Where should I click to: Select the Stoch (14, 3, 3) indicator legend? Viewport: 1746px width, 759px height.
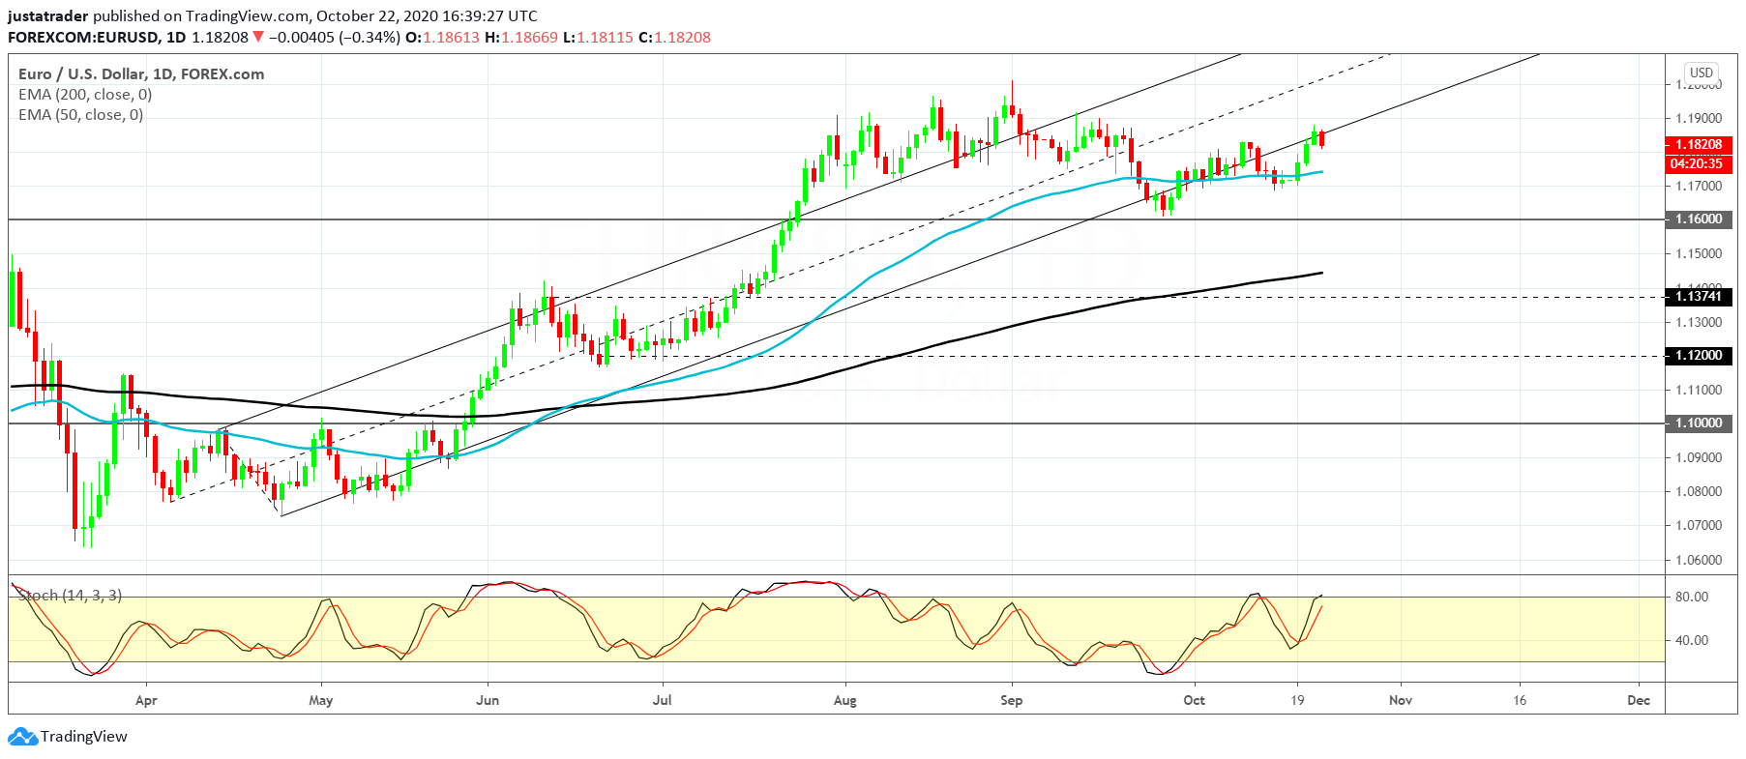(x=70, y=595)
